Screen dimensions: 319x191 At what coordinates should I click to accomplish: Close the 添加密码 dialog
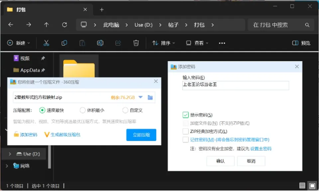click(x=297, y=67)
